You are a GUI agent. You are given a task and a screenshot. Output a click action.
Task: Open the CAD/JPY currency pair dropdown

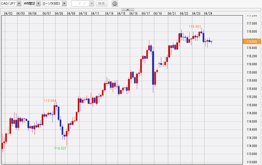19,4
